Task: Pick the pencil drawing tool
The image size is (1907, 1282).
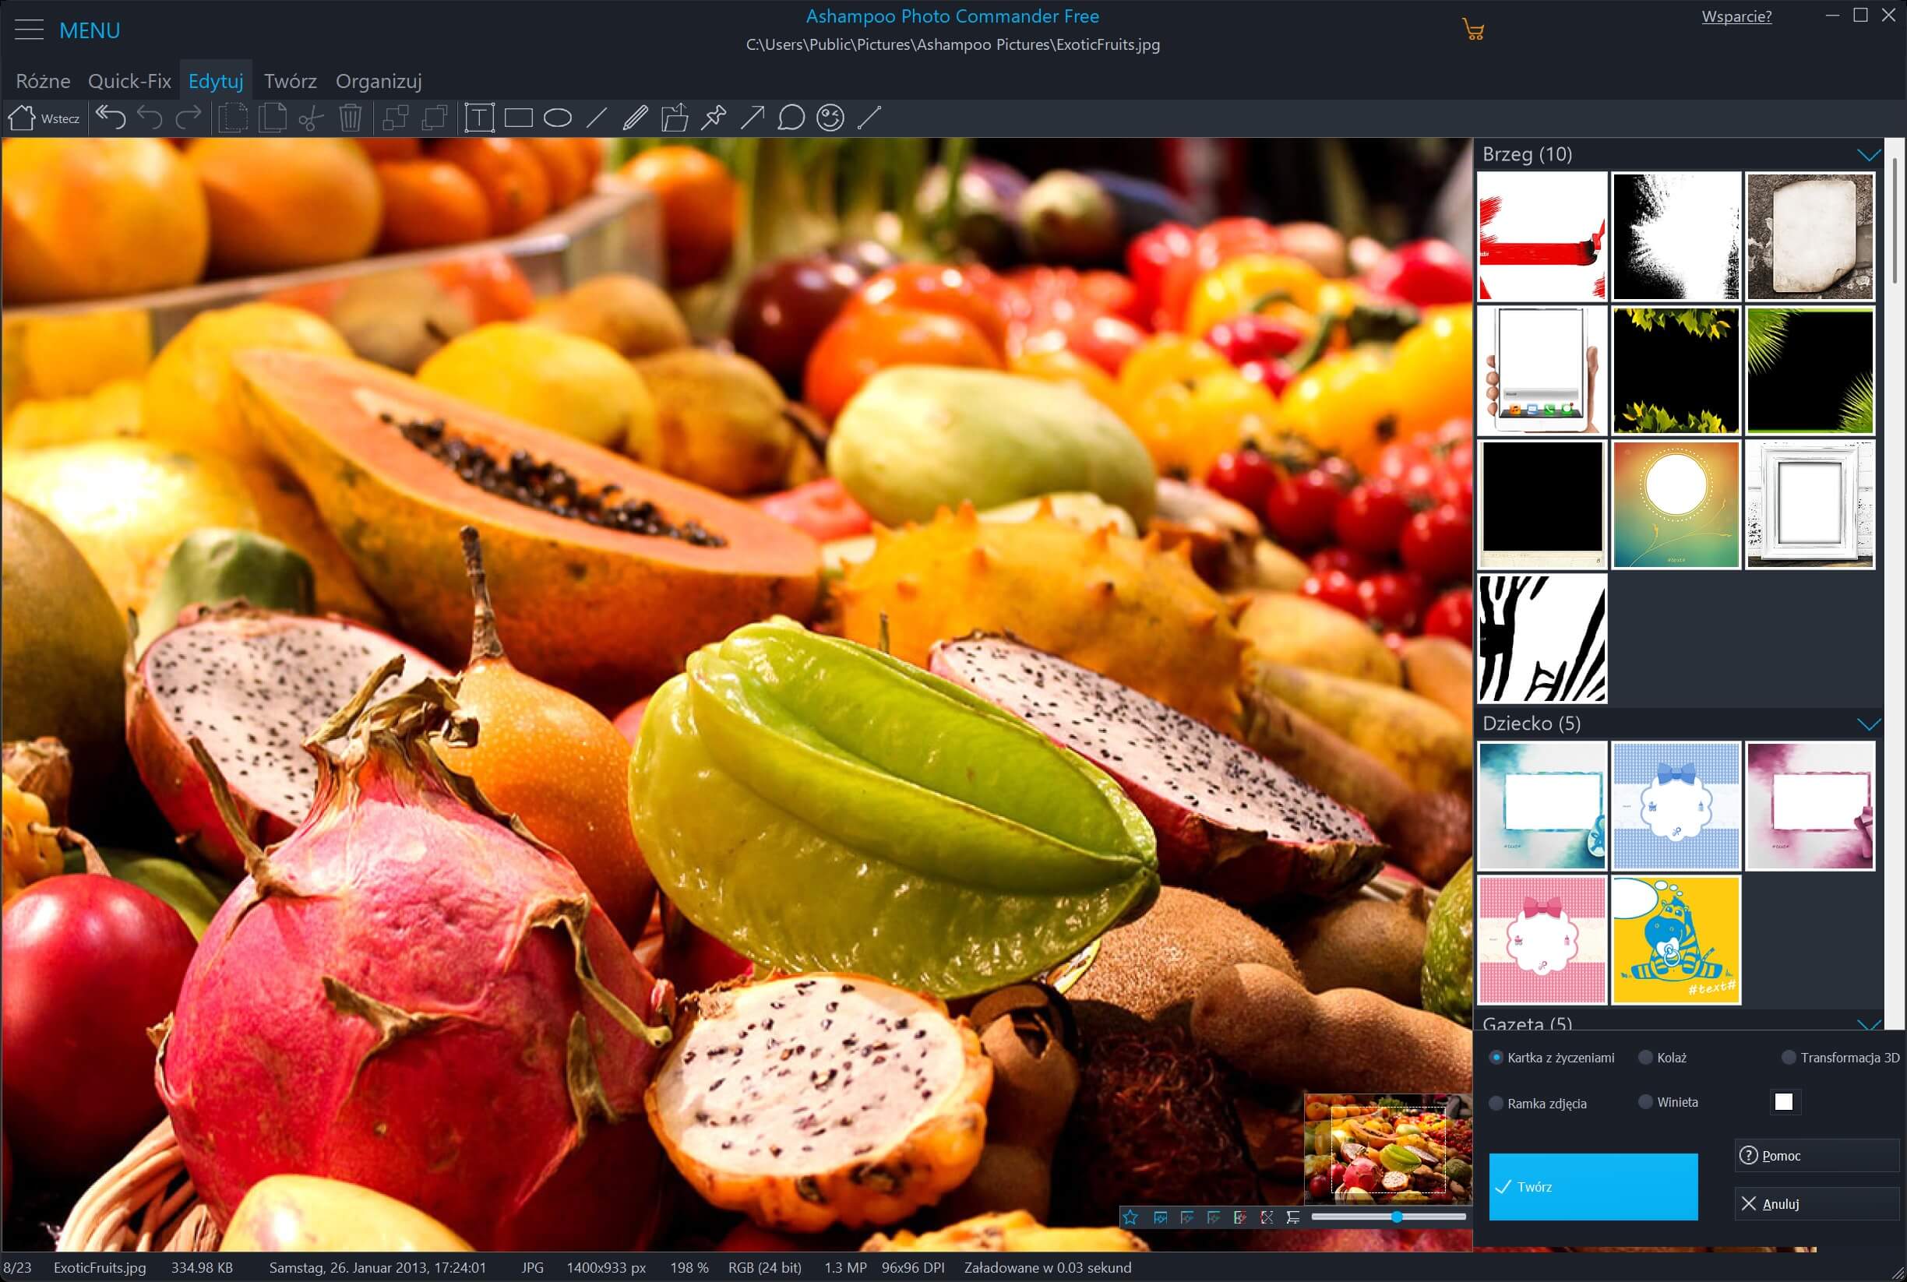Action: pyautogui.click(x=636, y=118)
